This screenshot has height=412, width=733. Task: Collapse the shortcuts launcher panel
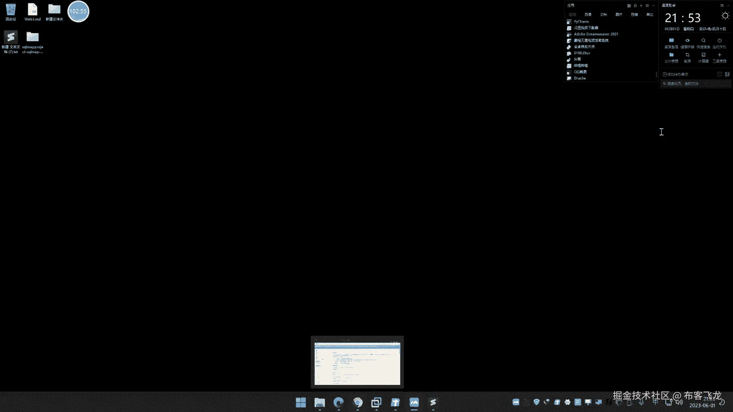(x=654, y=5)
